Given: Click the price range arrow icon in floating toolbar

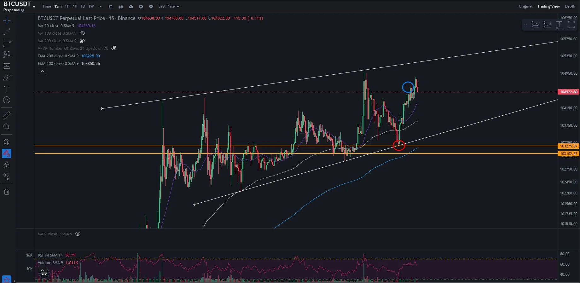Looking at the screenshot, I should tap(560, 25).
